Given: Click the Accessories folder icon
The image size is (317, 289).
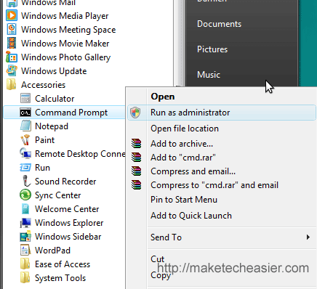Looking at the screenshot, I should [12, 84].
